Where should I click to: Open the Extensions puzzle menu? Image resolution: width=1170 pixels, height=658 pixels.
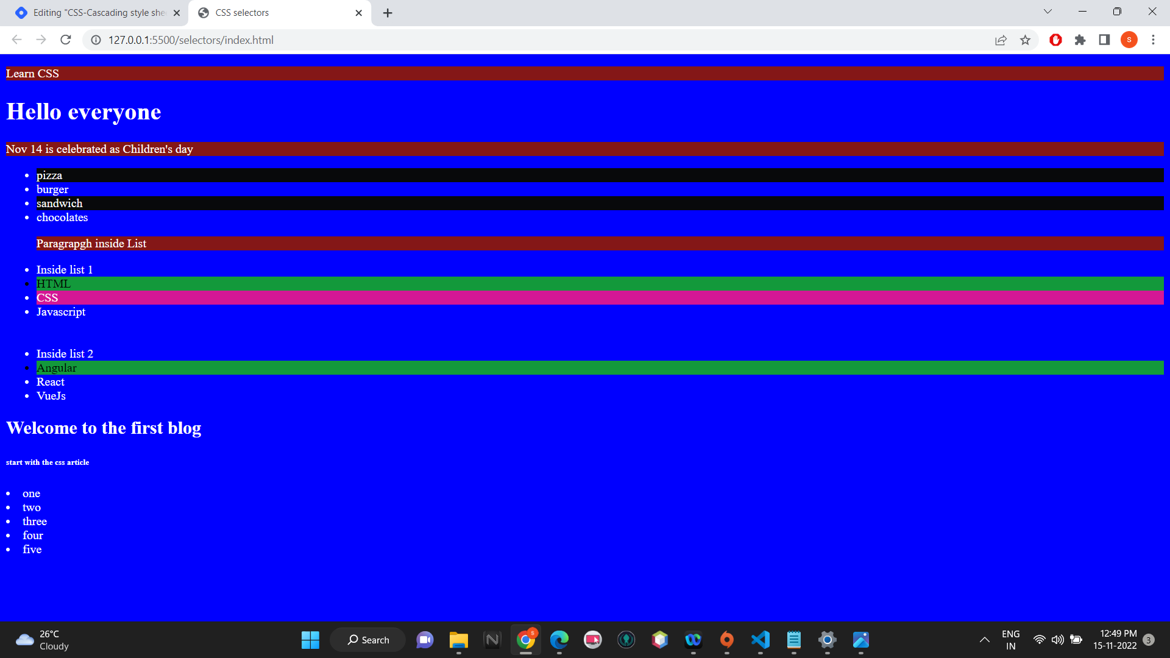(1080, 40)
